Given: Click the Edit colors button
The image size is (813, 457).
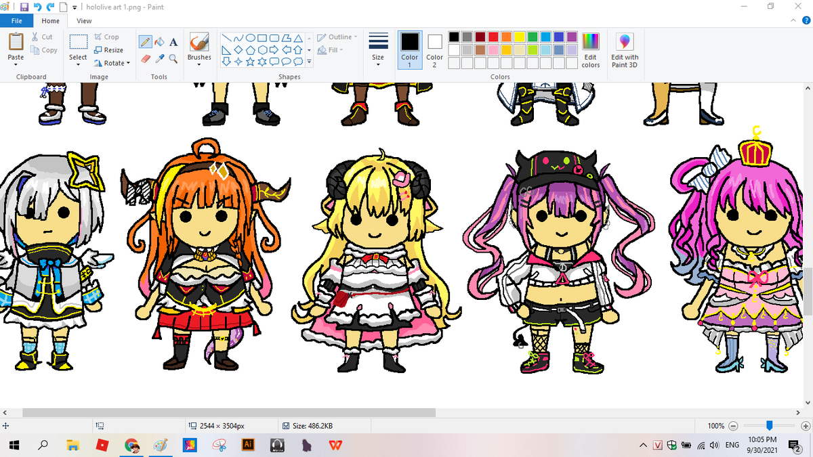Looking at the screenshot, I should 591,50.
